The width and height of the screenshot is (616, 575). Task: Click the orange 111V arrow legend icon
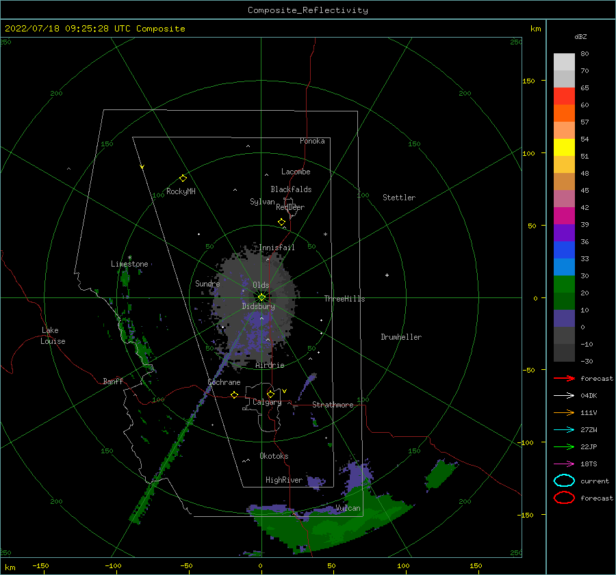(x=564, y=412)
